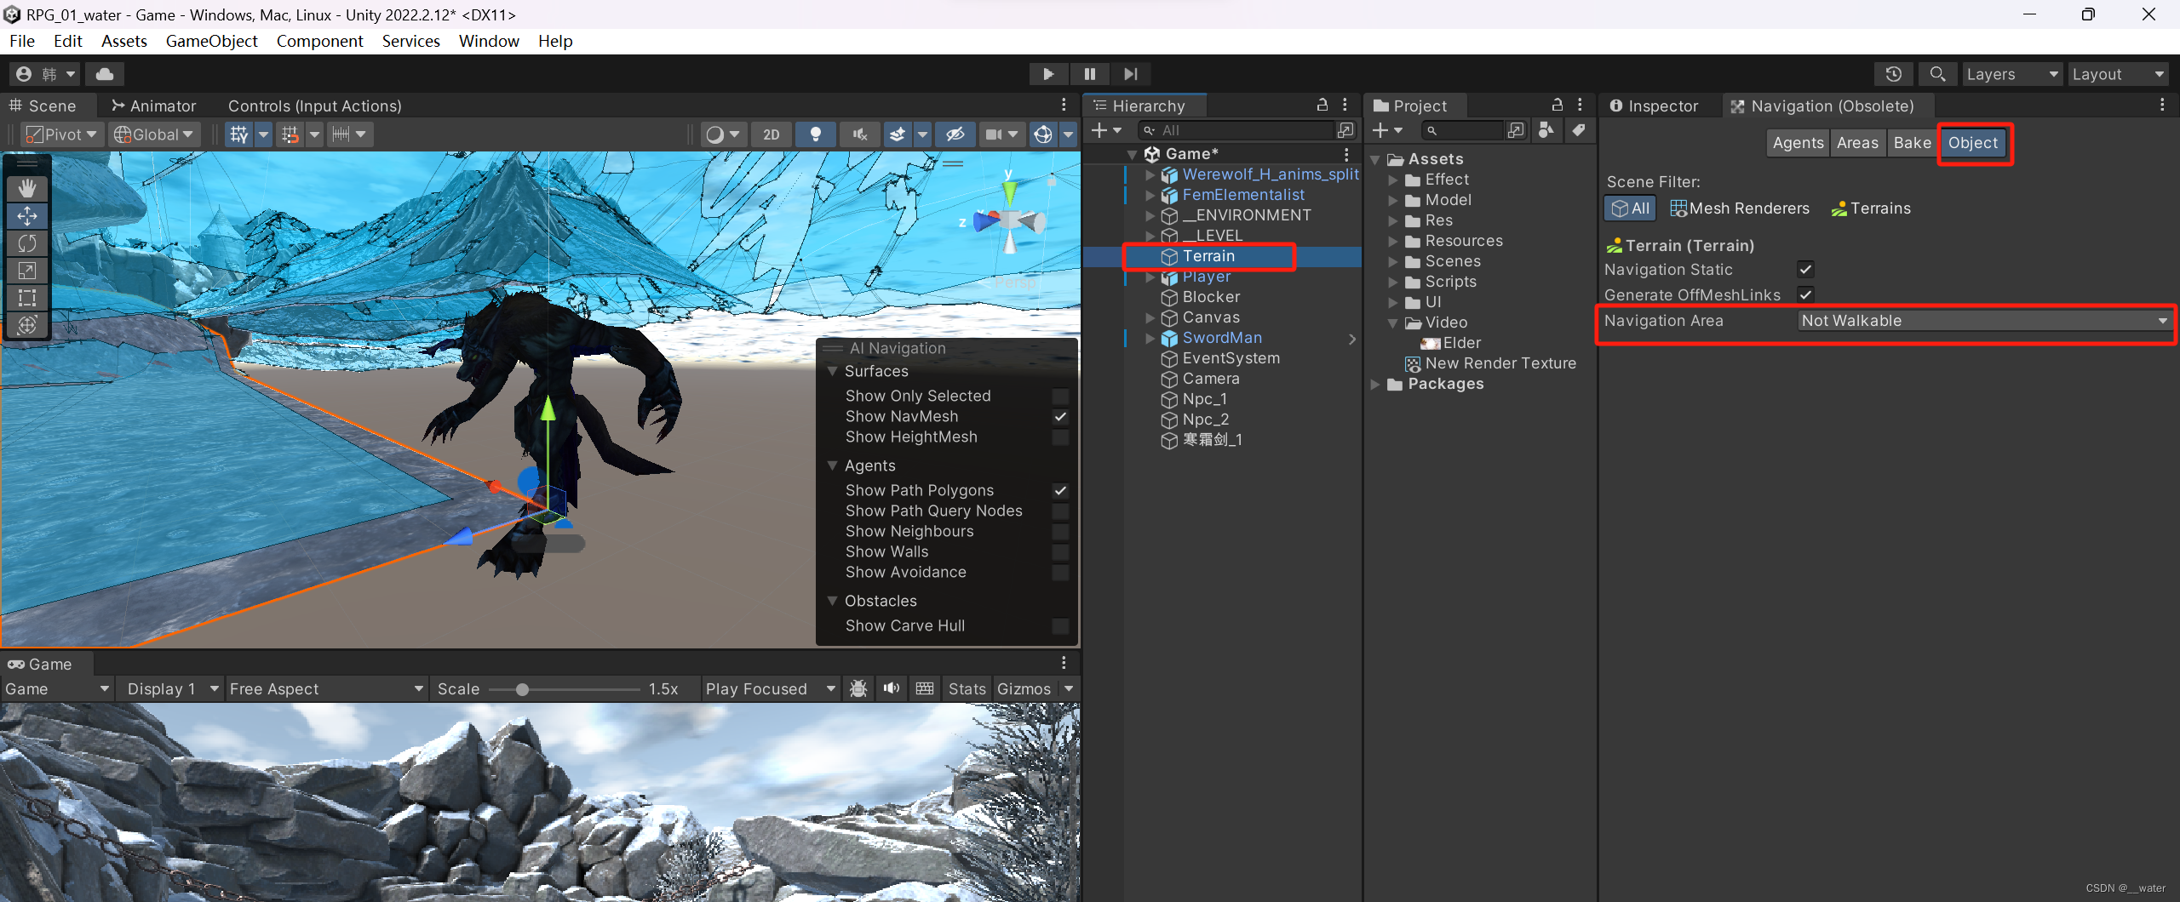Select the Hand tool for panning
The image size is (2180, 902).
point(27,187)
